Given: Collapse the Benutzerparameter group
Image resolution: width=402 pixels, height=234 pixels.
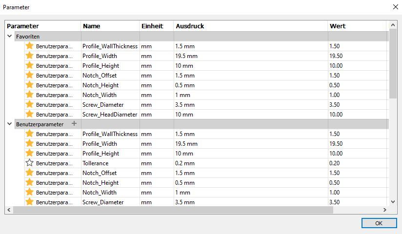Looking at the screenshot, I should (10, 124).
